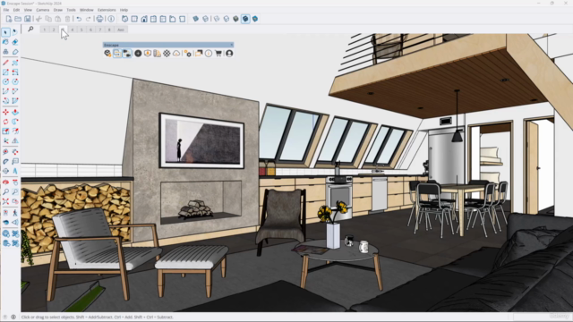Open Model Info dialog
The width and height of the screenshot is (573, 322).
click(x=111, y=19)
